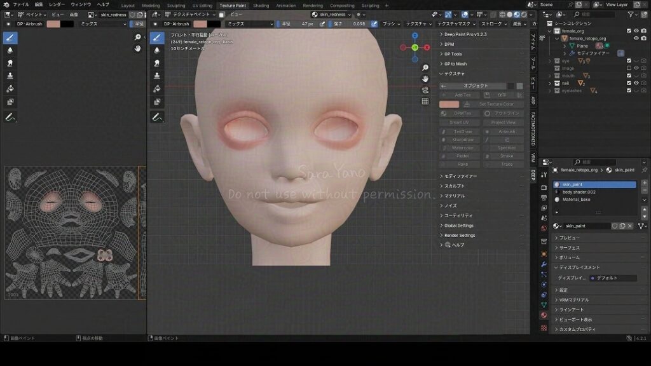The width and height of the screenshot is (651, 366).
Task: Choose the Airbrush brush button
Action: (503, 132)
